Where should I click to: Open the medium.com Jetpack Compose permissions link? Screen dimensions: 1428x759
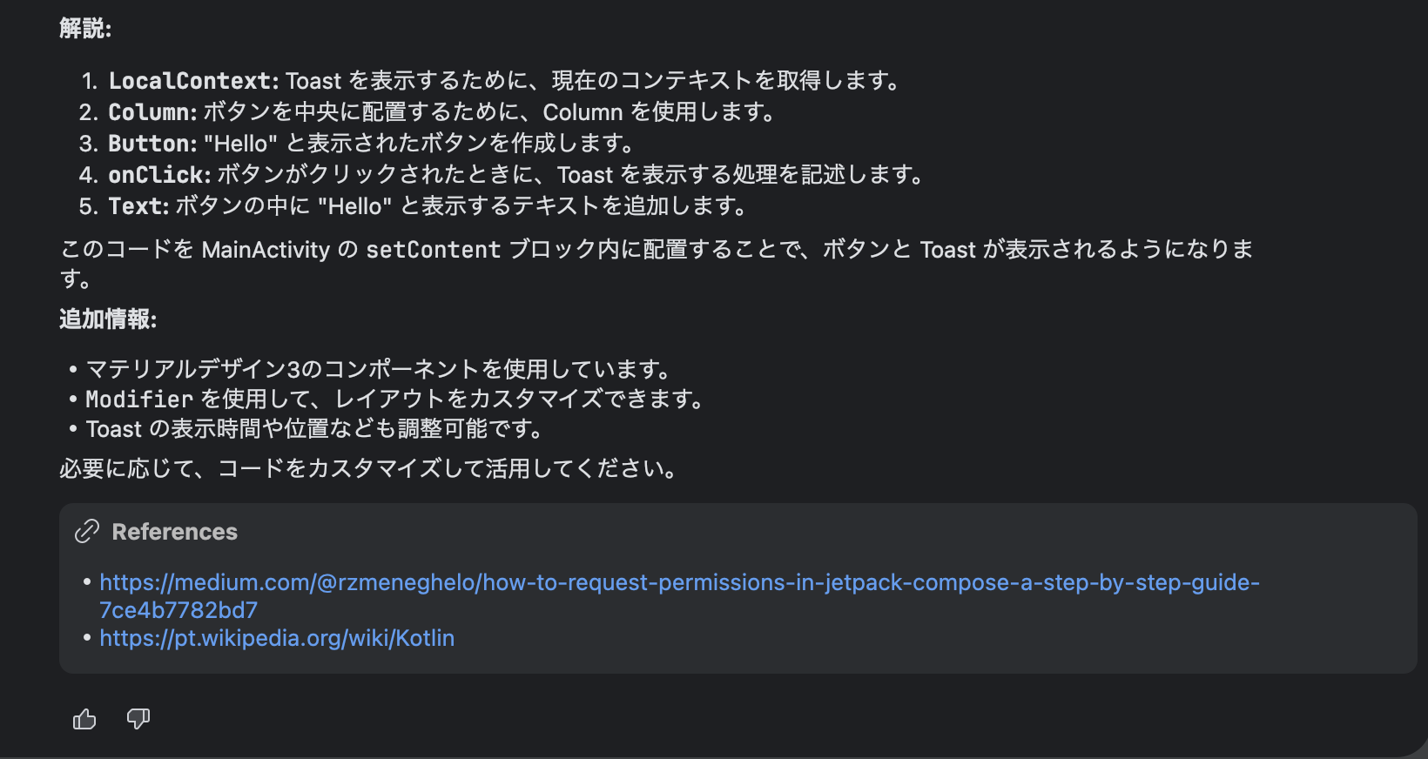[679, 595]
